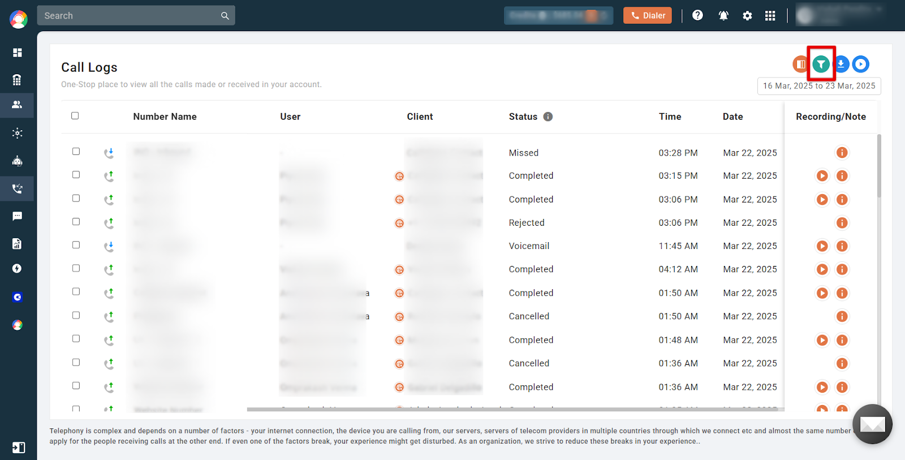905x460 pixels.
Task: Select the 03:06 PM Completed call checkbox
Action: pos(76,198)
